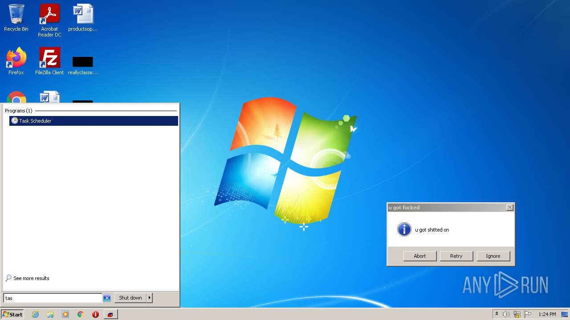Click Abort in the dialog

coord(420,256)
